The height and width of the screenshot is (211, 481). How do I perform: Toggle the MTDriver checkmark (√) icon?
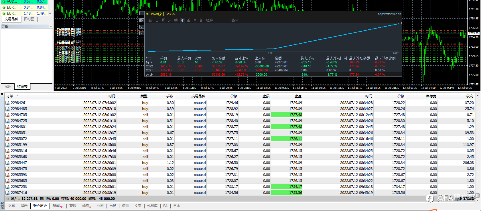tap(141, 27)
